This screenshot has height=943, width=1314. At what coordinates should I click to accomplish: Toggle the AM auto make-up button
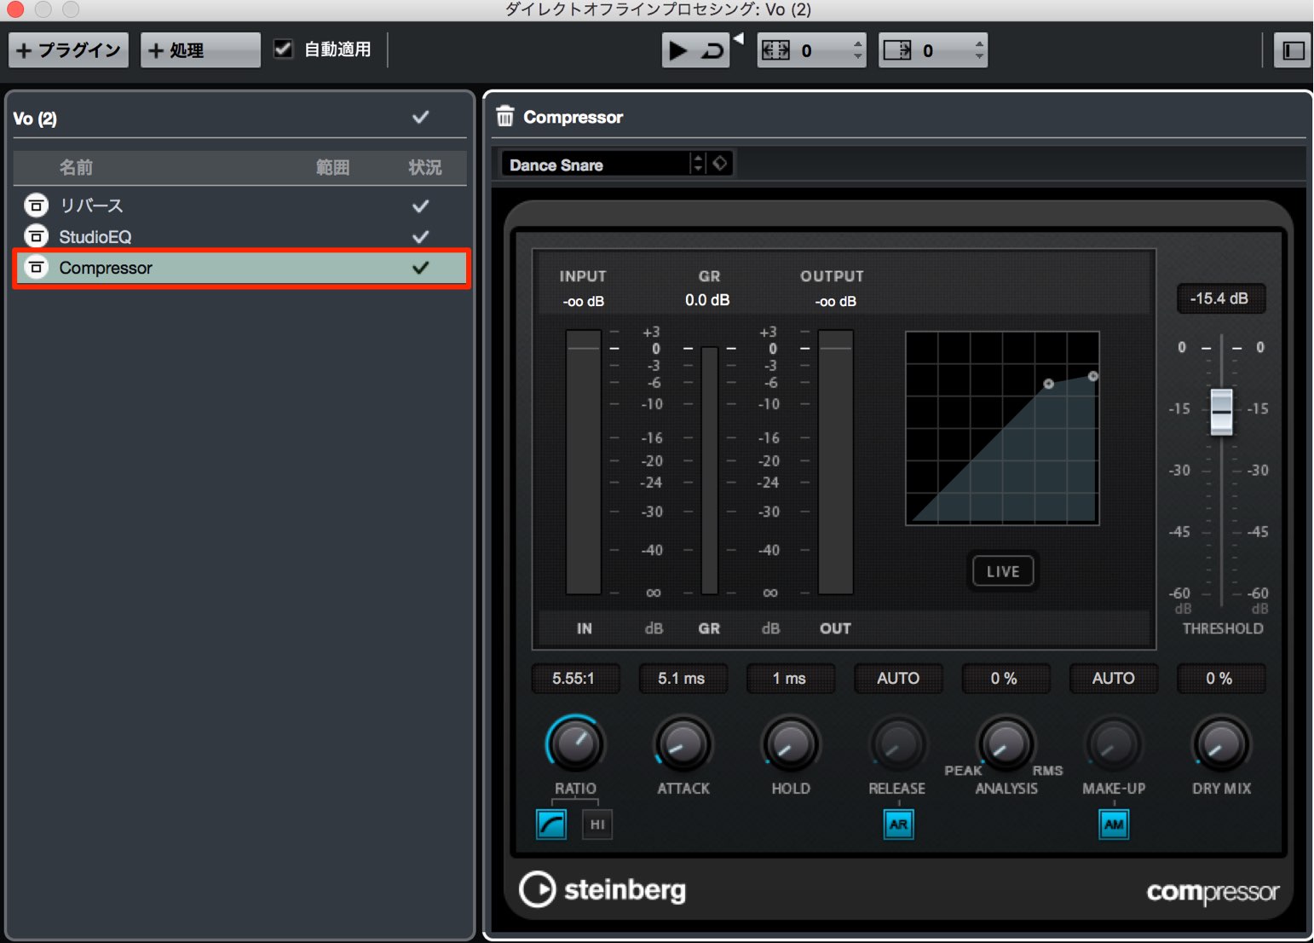1114,824
